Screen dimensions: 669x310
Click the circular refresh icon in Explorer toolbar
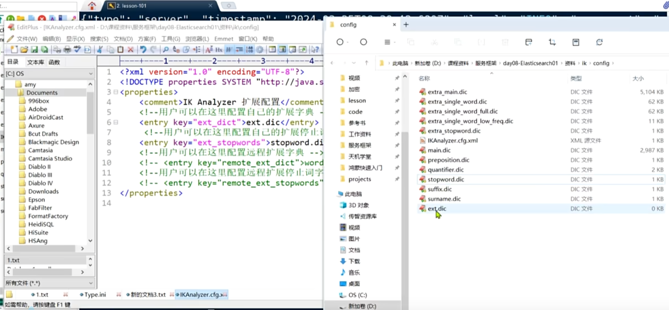[599, 42]
